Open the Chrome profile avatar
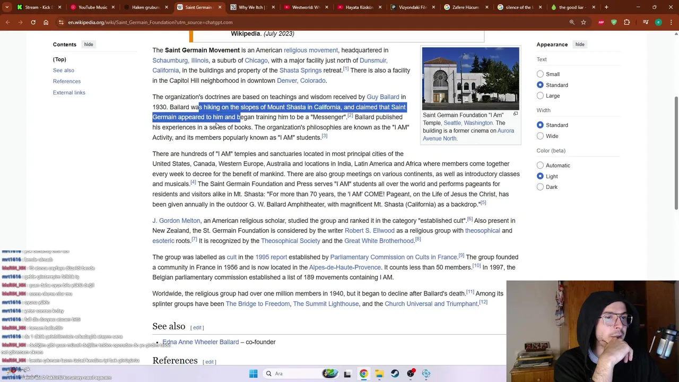The image size is (679, 382). click(x=658, y=22)
